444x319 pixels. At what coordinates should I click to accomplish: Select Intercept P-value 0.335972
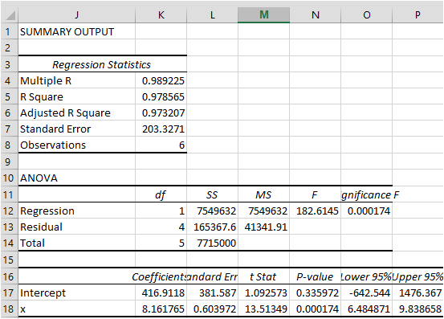click(x=316, y=292)
